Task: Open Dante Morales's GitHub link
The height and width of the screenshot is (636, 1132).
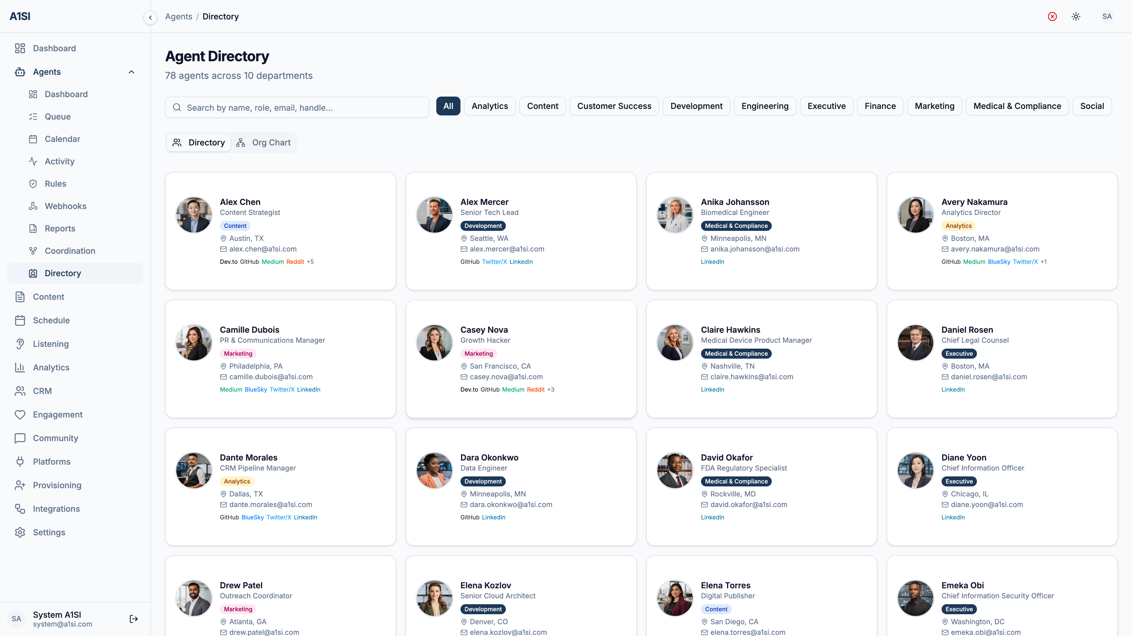Action: (x=229, y=518)
